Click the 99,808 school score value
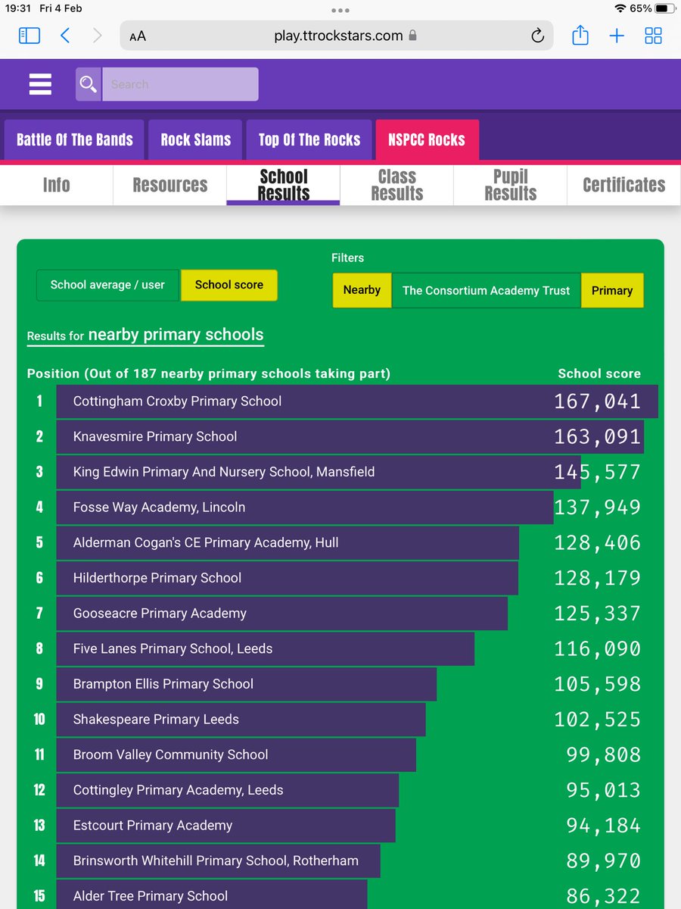The height and width of the screenshot is (909, 681). coord(603,754)
